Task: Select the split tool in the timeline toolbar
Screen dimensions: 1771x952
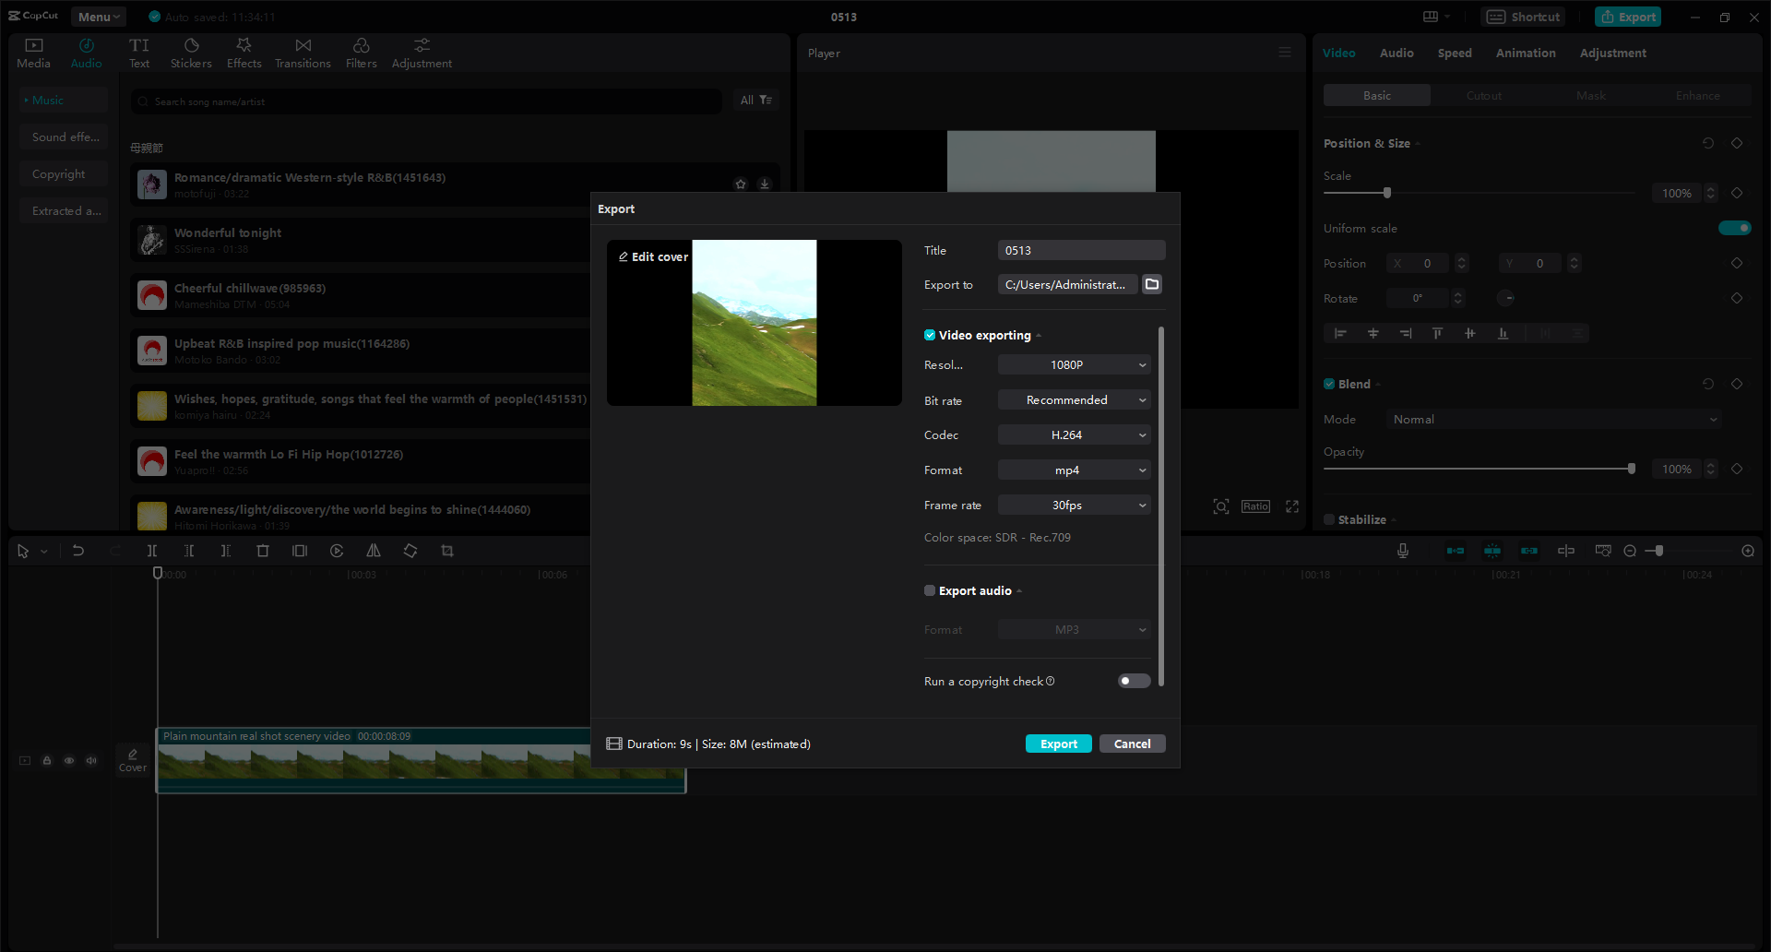Action: (152, 550)
